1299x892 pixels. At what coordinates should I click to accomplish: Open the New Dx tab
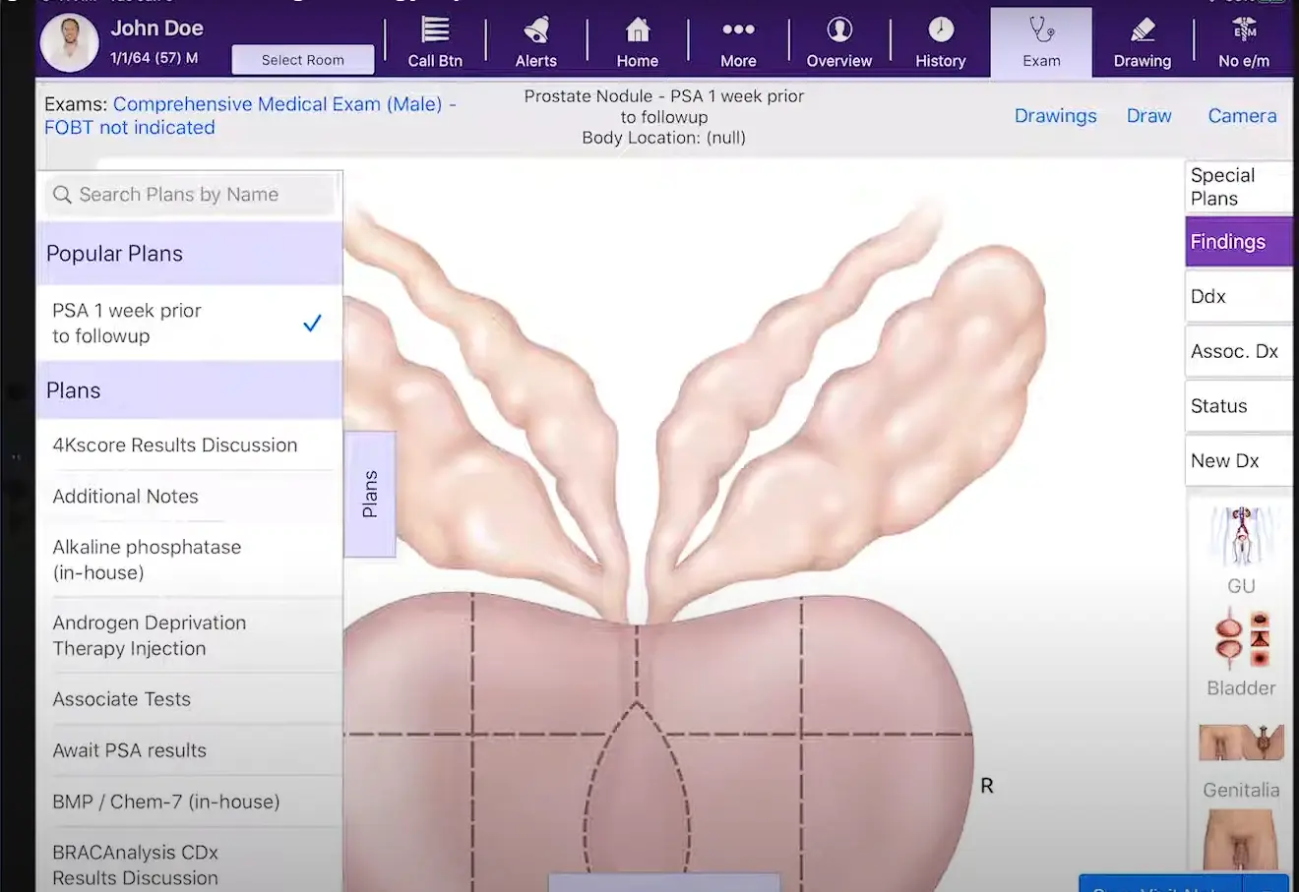pyautogui.click(x=1236, y=460)
